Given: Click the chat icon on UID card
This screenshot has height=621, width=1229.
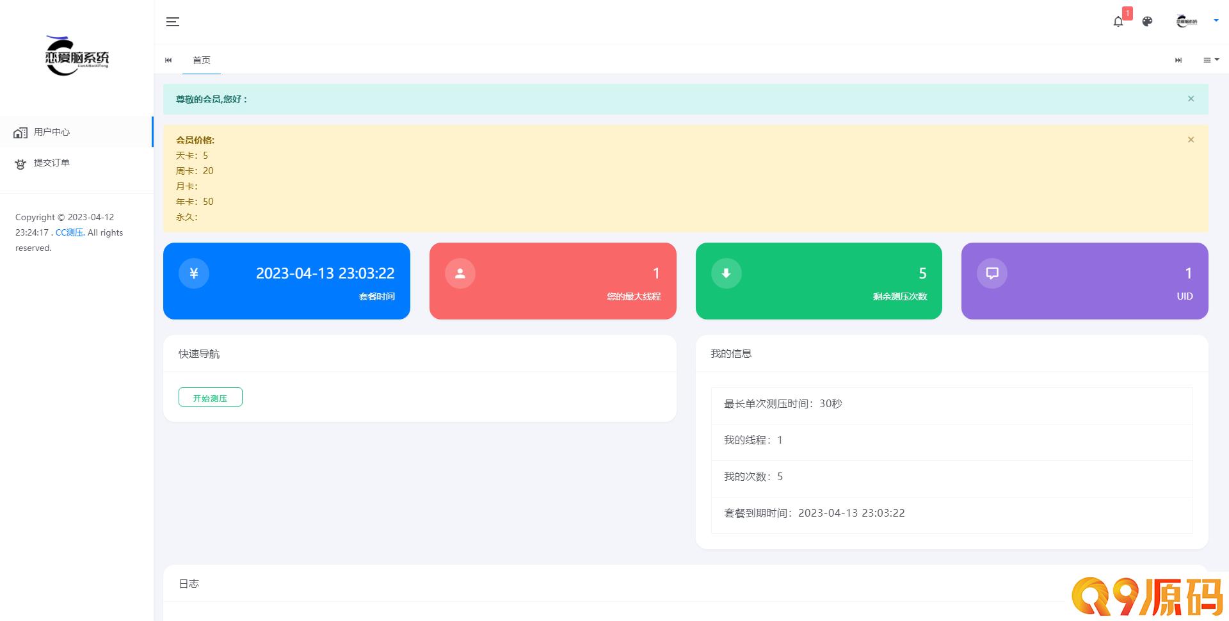Looking at the screenshot, I should click(992, 273).
